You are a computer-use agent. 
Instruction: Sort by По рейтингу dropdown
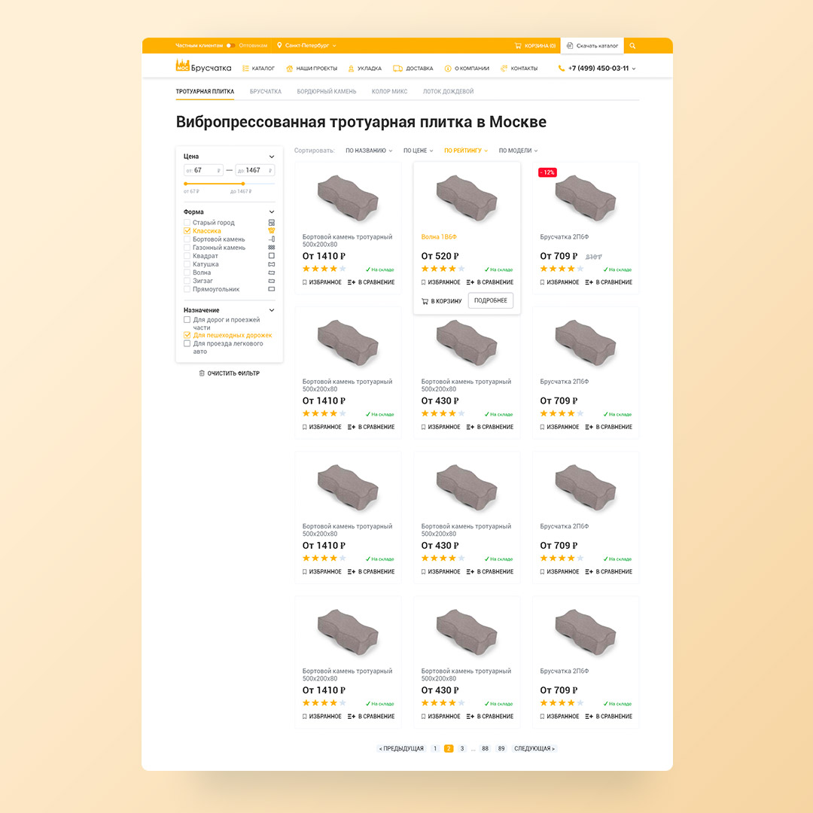466,151
